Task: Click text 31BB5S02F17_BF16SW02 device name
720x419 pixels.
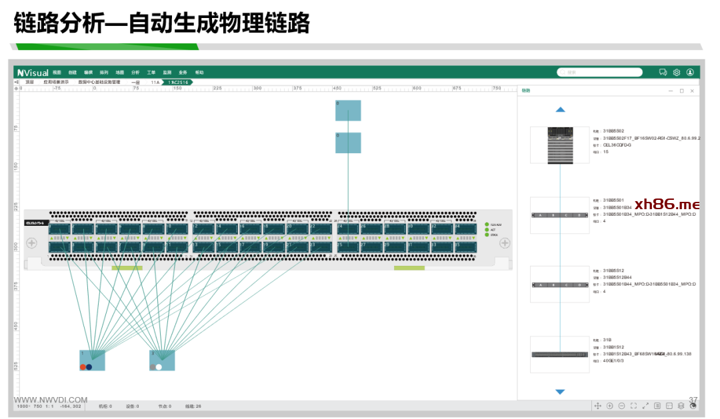Action: coord(651,138)
